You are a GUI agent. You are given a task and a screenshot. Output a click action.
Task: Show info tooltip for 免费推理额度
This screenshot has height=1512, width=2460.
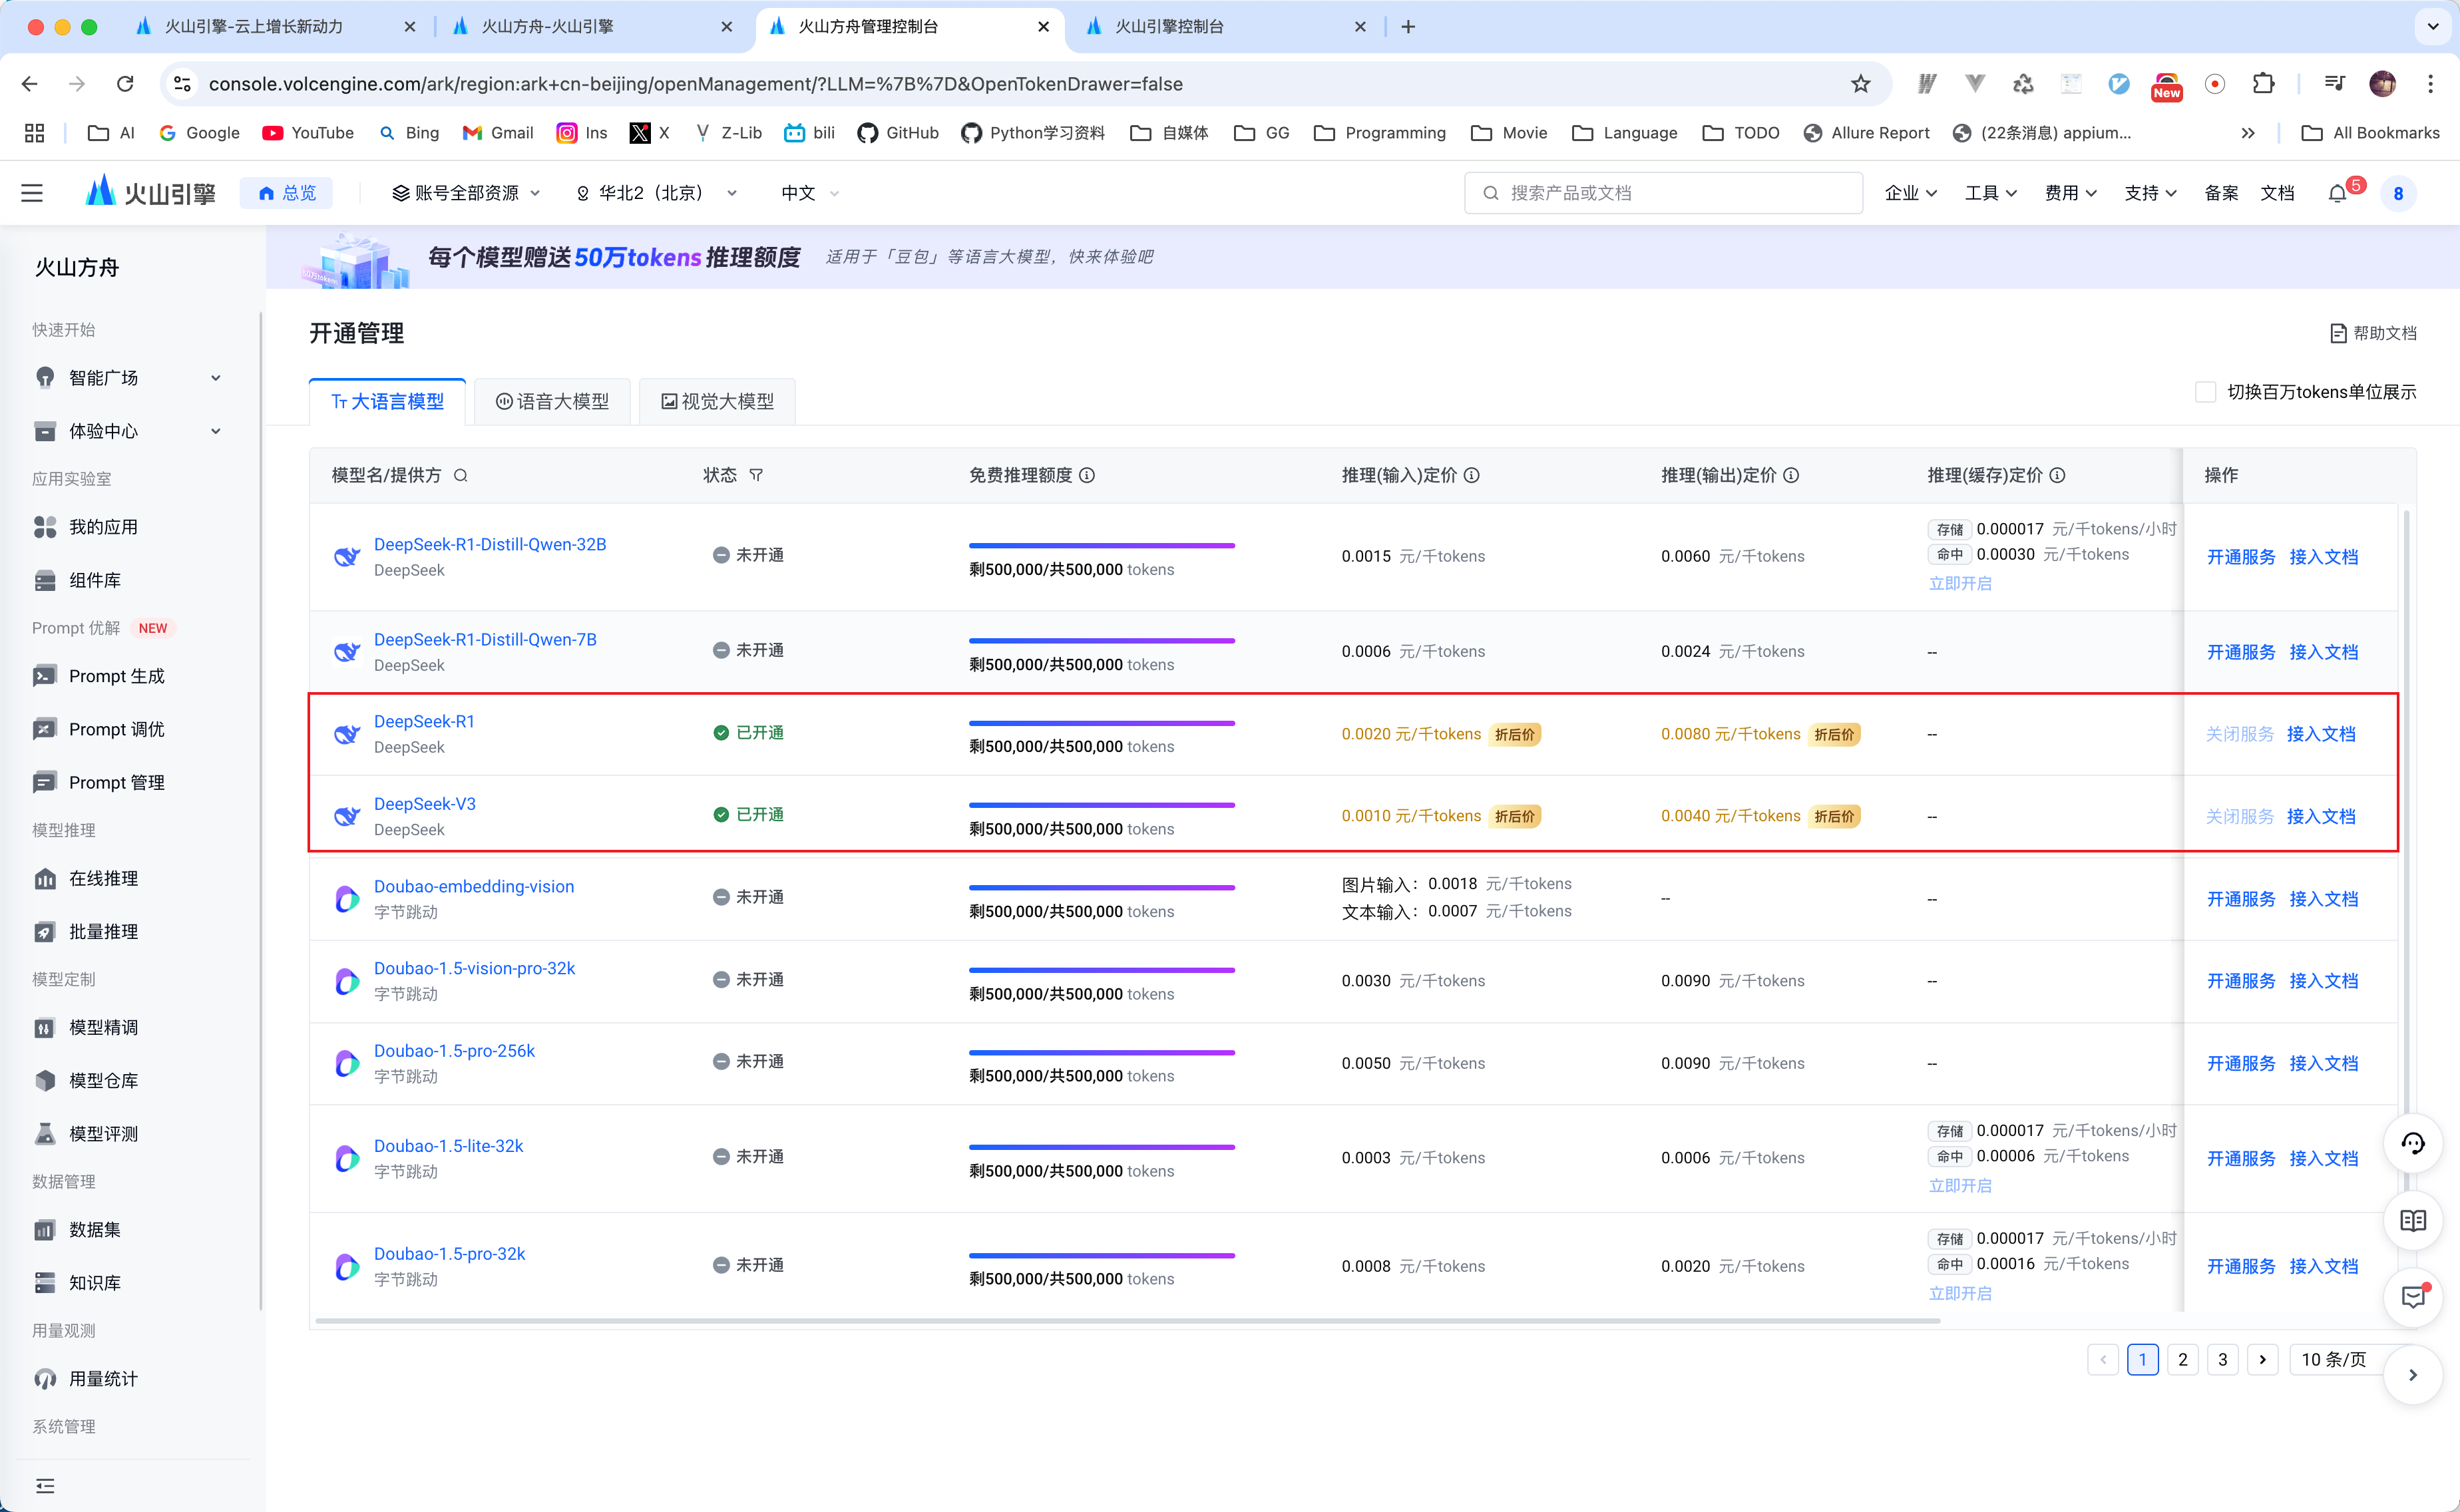point(1087,475)
